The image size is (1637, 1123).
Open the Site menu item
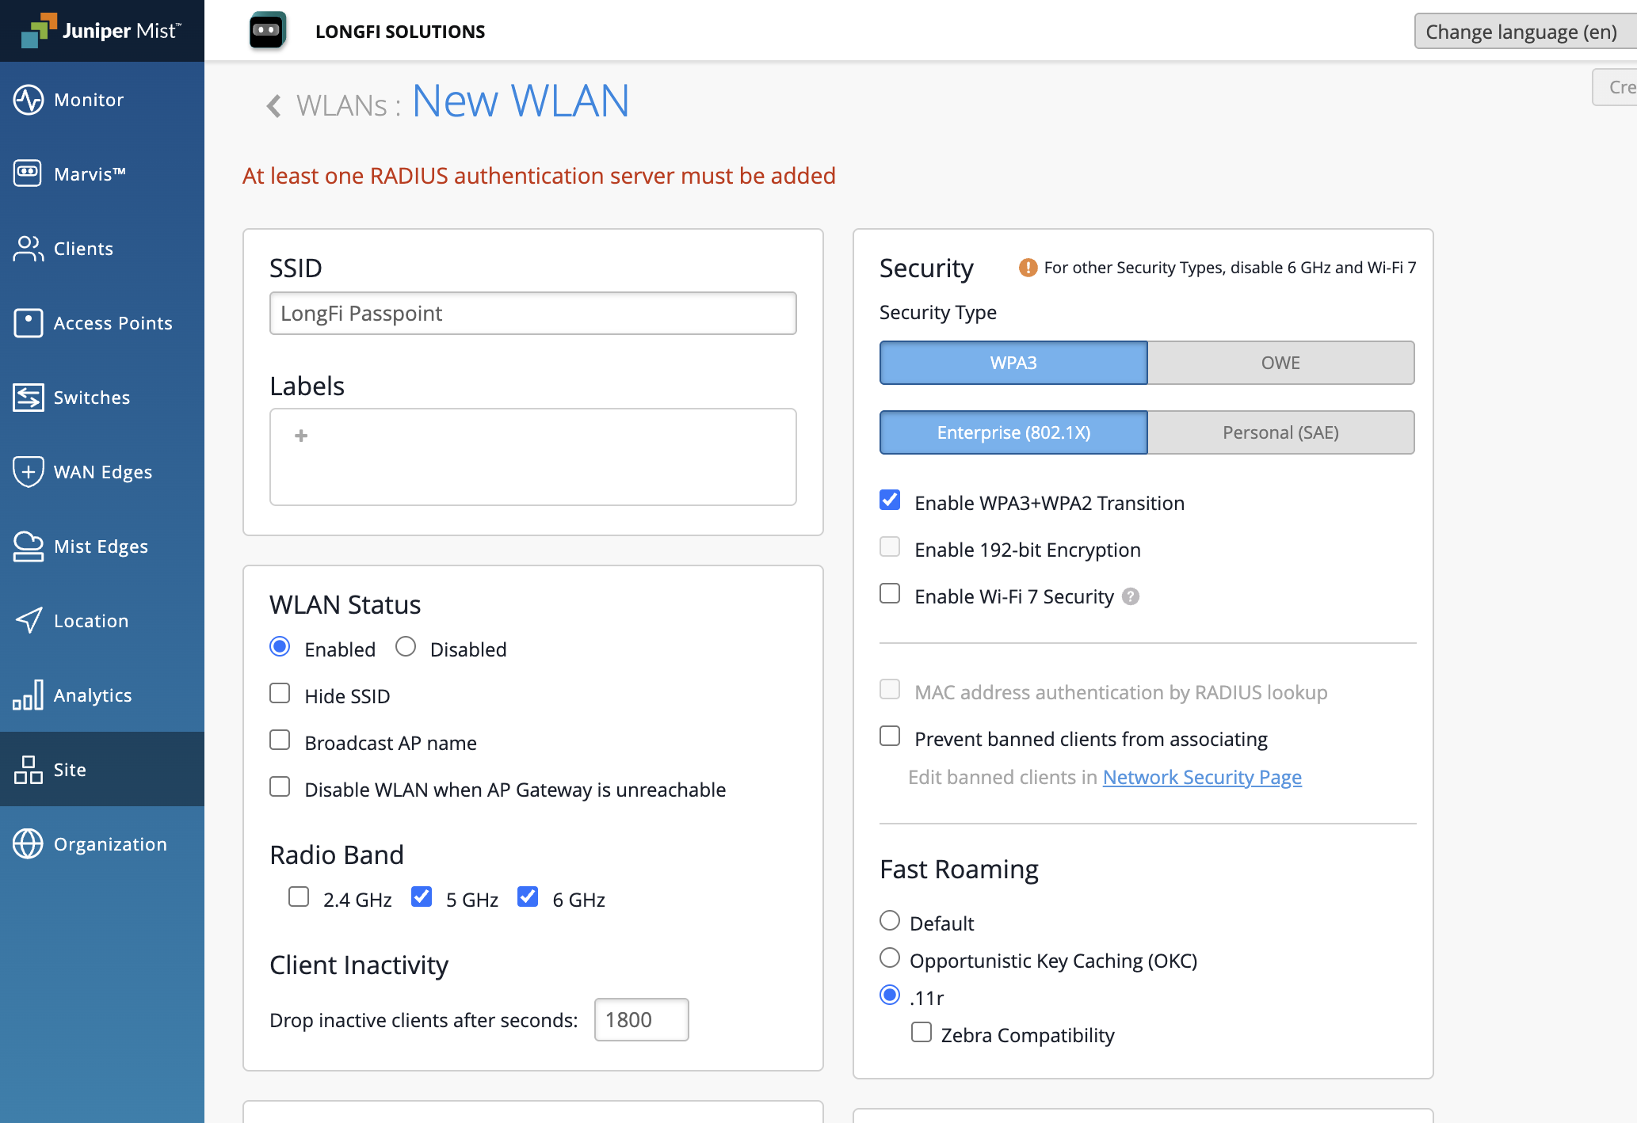[102, 770]
